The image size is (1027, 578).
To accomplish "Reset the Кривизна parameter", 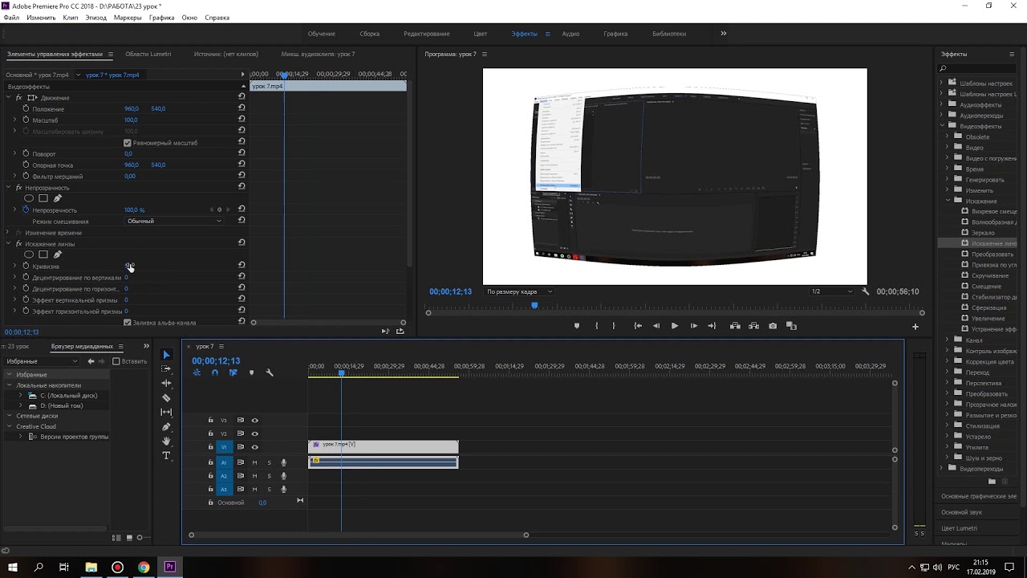I will (x=242, y=266).
